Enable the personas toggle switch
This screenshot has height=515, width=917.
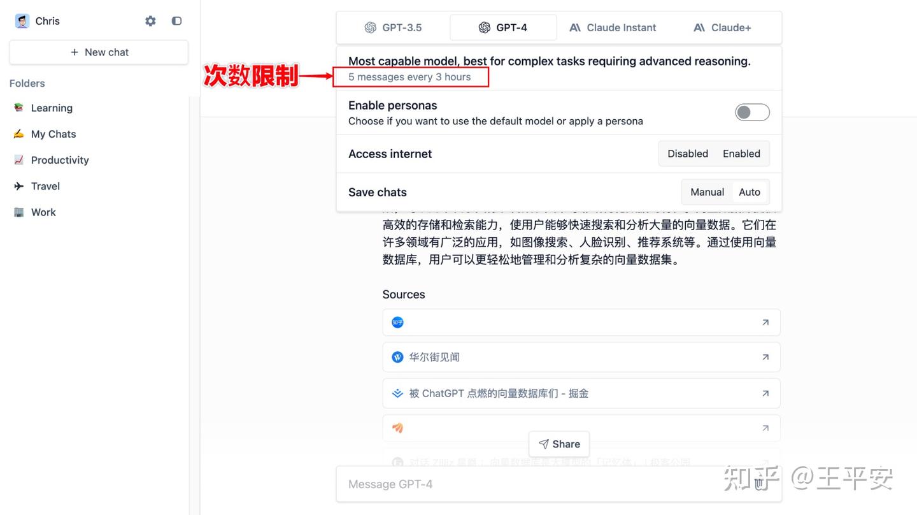(x=752, y=112)
